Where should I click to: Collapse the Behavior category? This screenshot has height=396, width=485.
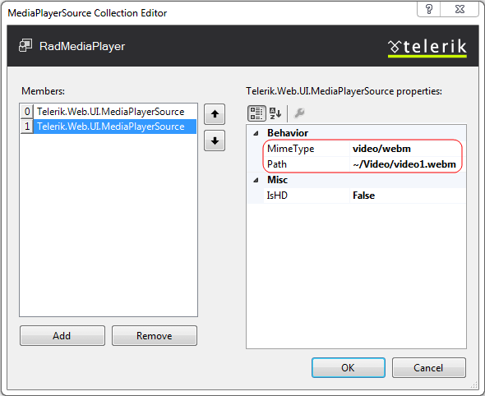[x=256, y=133]
